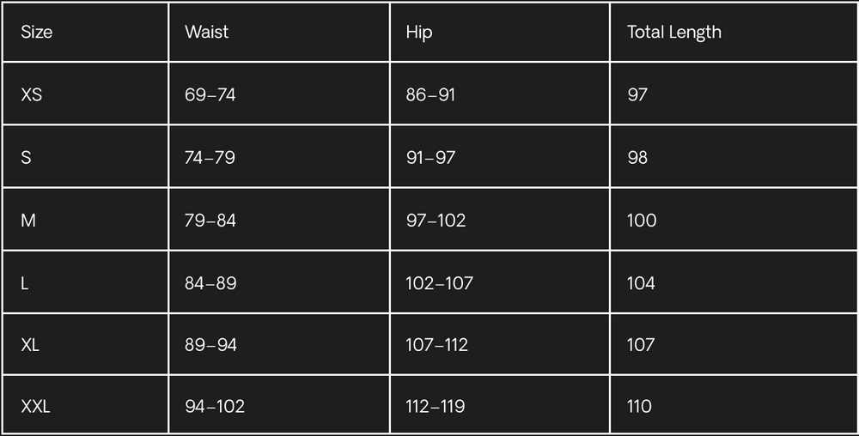
Task: Click total length value 110
Action: coord(640,406)
